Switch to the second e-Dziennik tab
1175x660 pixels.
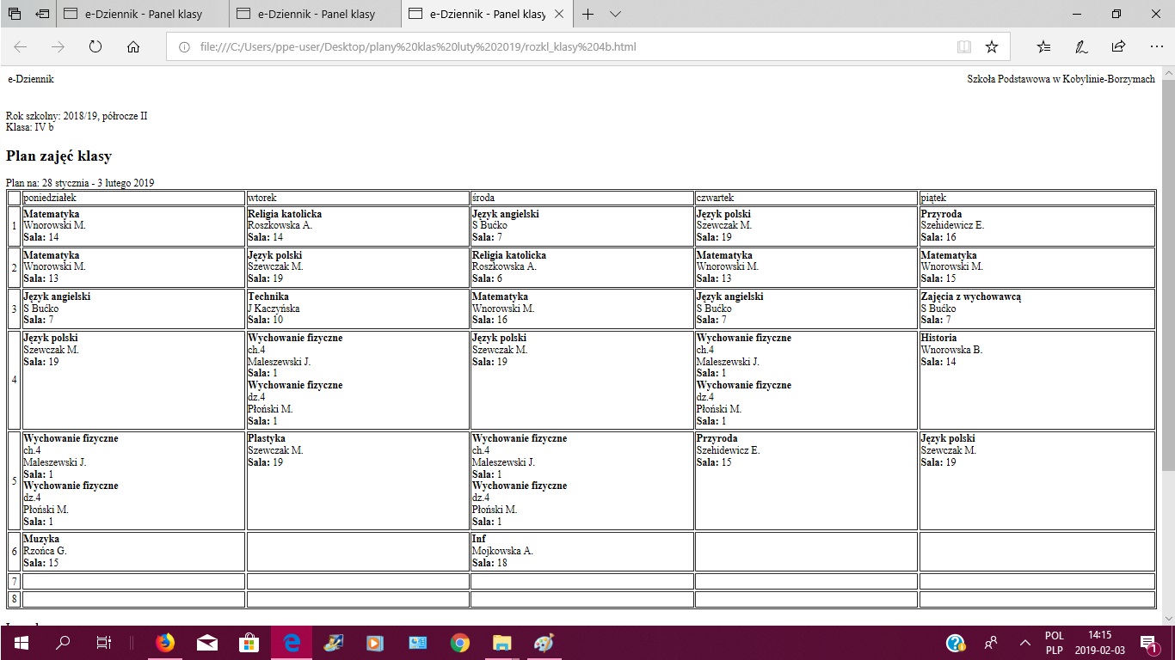315,14
